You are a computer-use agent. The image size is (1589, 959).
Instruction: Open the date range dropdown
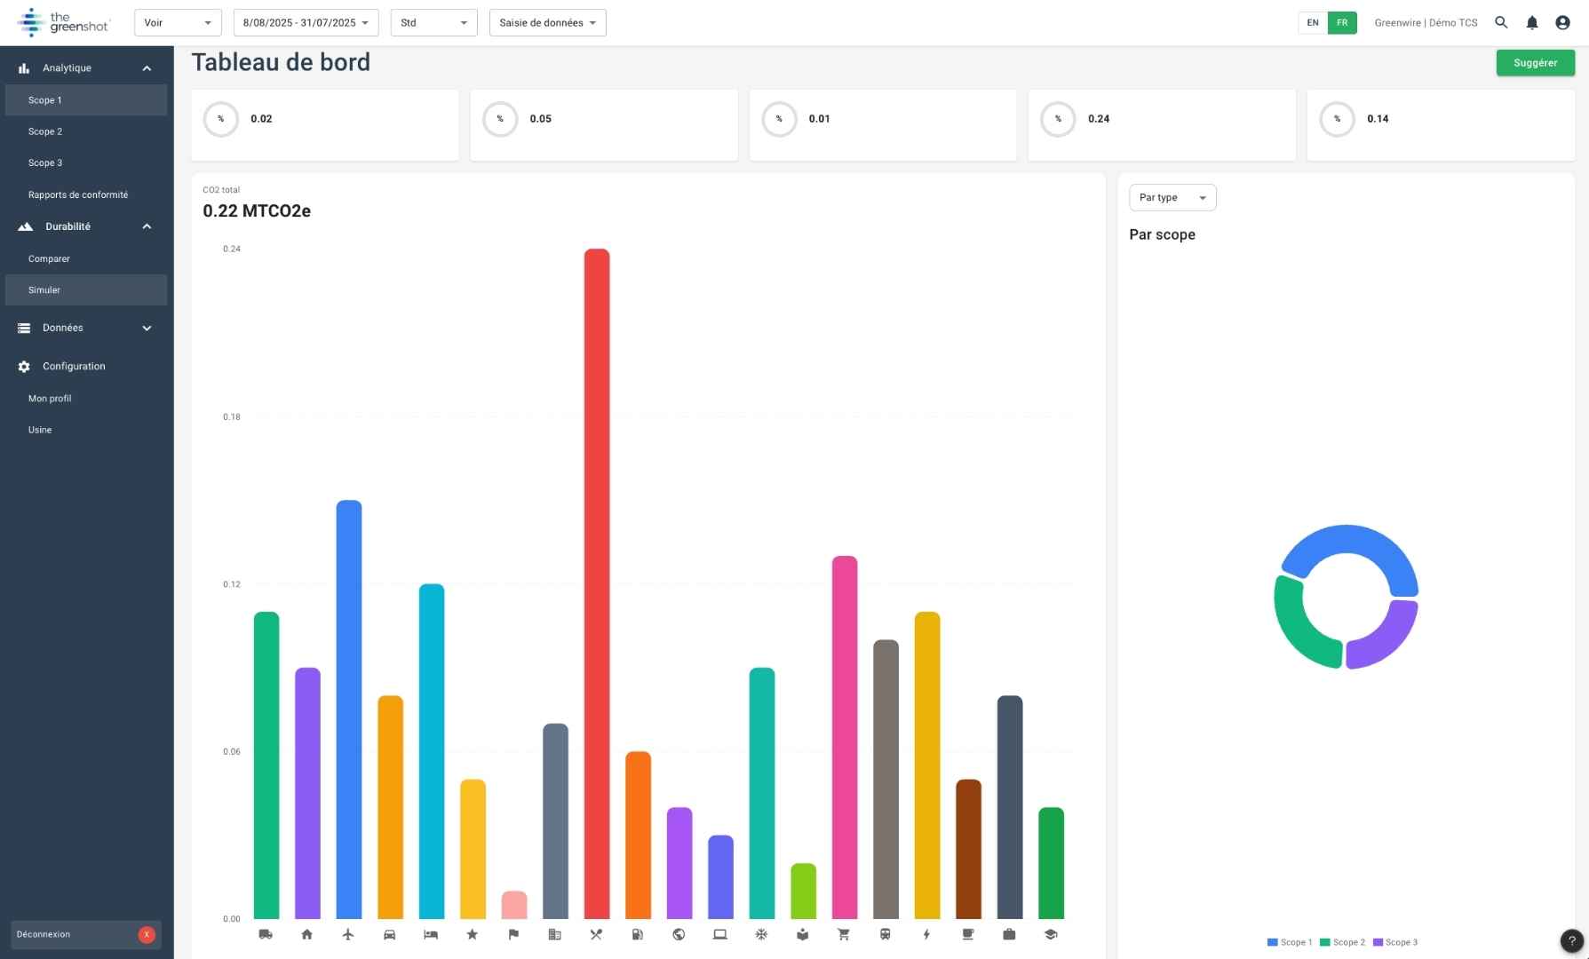(x=306, y=23)
